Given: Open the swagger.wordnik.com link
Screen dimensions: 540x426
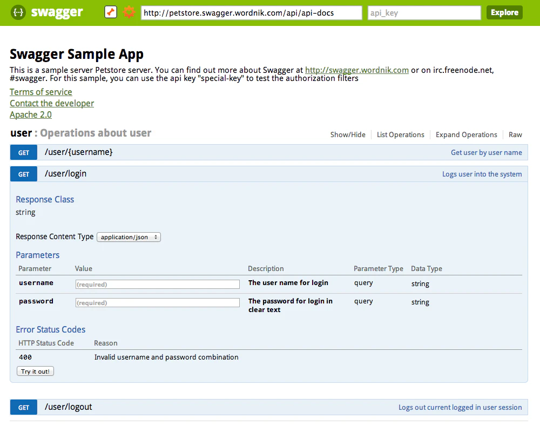Looking at the screenshot, I should pos(357,70).
